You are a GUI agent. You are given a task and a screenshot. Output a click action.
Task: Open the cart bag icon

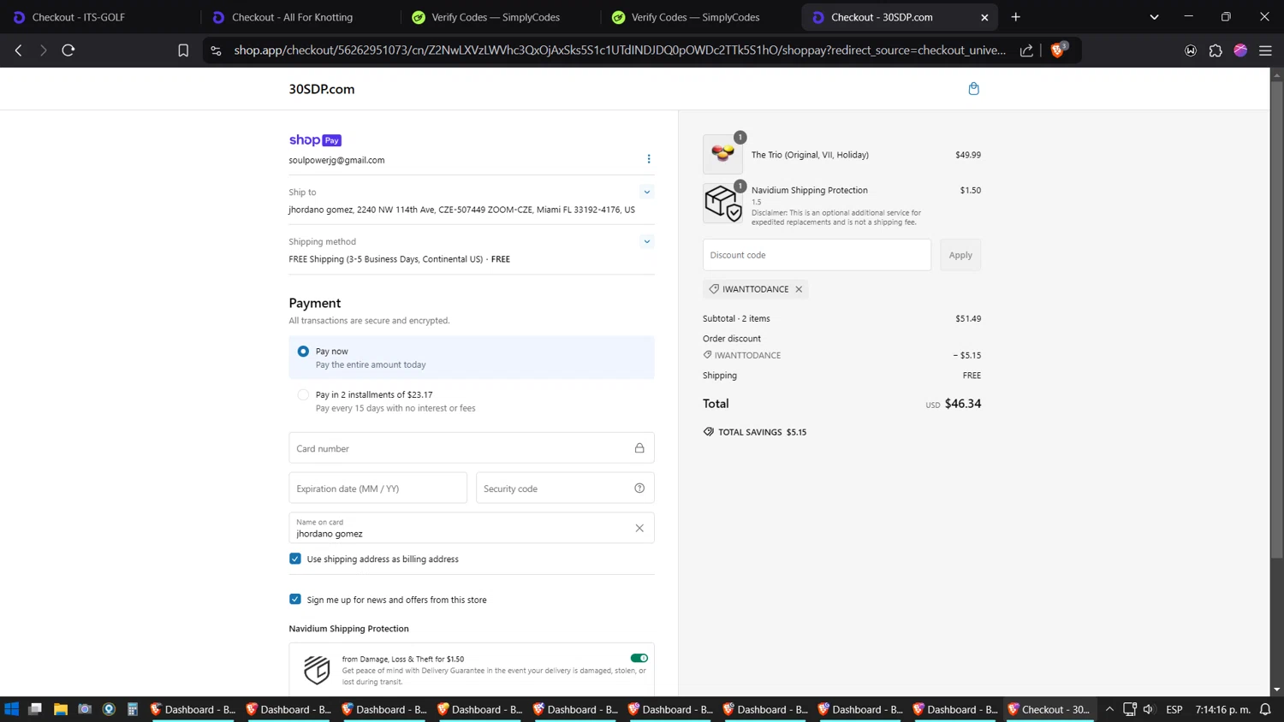tap(973, 89)
